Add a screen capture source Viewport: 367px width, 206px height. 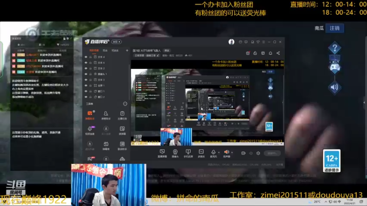click(162, 153)
